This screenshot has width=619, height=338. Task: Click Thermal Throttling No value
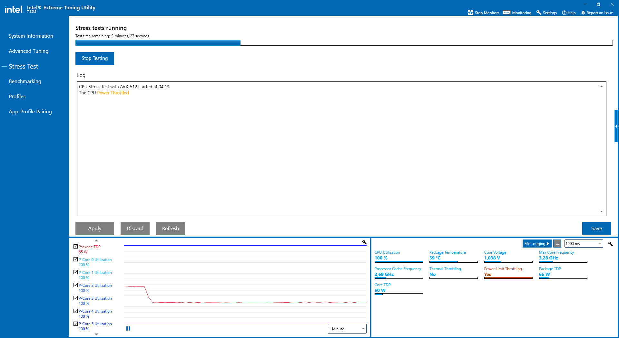(433, 274)
